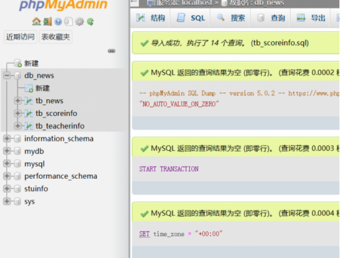This screenshot has width=341, height=258.
Task: Click the START keyword in the query
Action: tap(148, 169)
